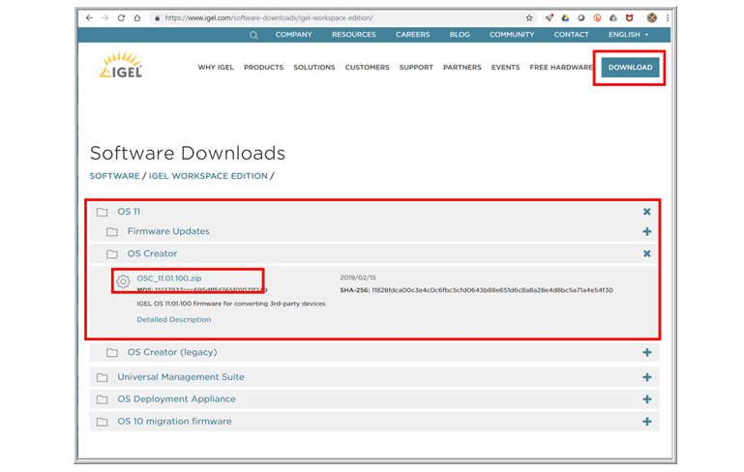
Task: Click the padlock site security icon
Action: pyautogui.click(x=157, y=18)
